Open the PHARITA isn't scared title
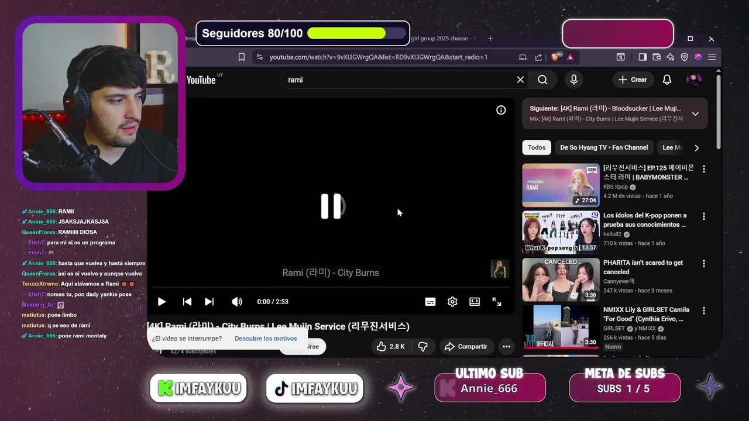749x421 pixels. (643, 267)
